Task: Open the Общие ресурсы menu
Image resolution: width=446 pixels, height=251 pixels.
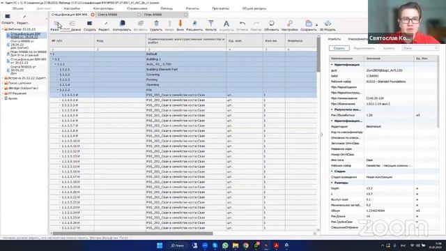Action: pyautogui.click(x=254, y=8)
